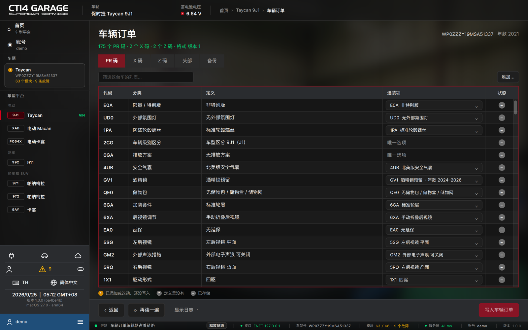Open the Taycan vehicle card warning icon
The image size is (528, 330).
pyautogui.click(x=10, y=70)
